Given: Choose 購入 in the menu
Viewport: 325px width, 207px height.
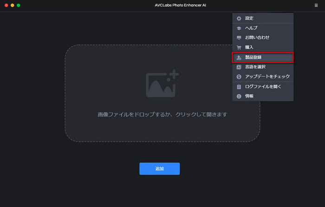Looking at the screenshot, I should (x=263, y=47).
